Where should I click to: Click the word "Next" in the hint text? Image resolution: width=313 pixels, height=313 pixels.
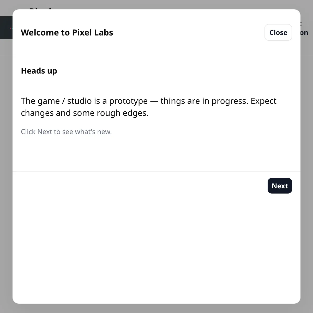point(45,132)
